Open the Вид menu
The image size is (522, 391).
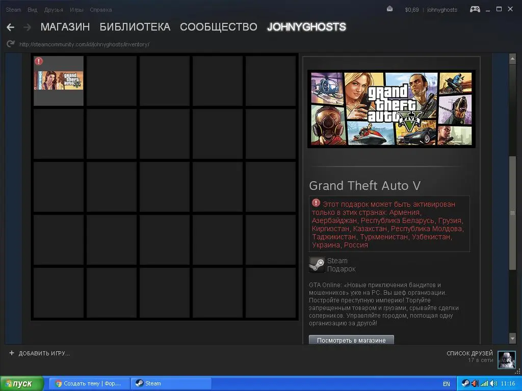tap(32, 10)
